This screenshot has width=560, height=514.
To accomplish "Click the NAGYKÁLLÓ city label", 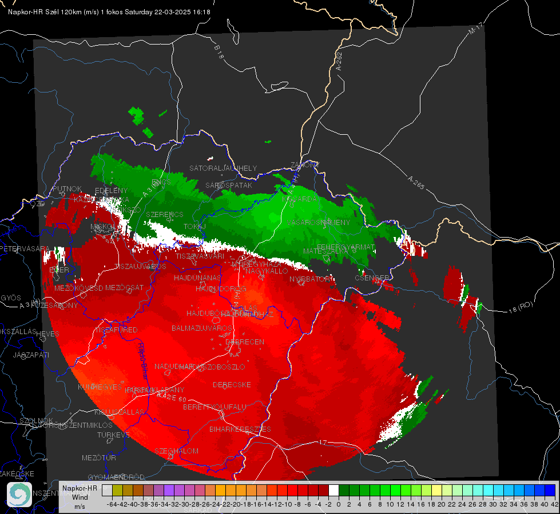I will click(x=267, y=271).
